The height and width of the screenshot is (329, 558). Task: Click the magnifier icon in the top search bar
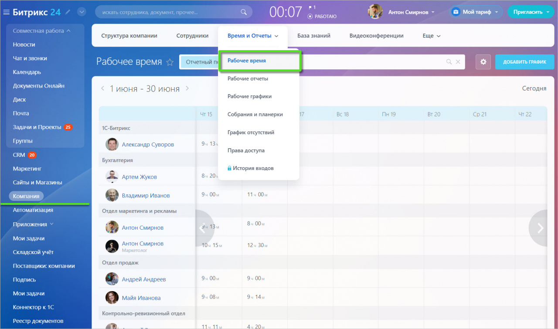[244, 12]
